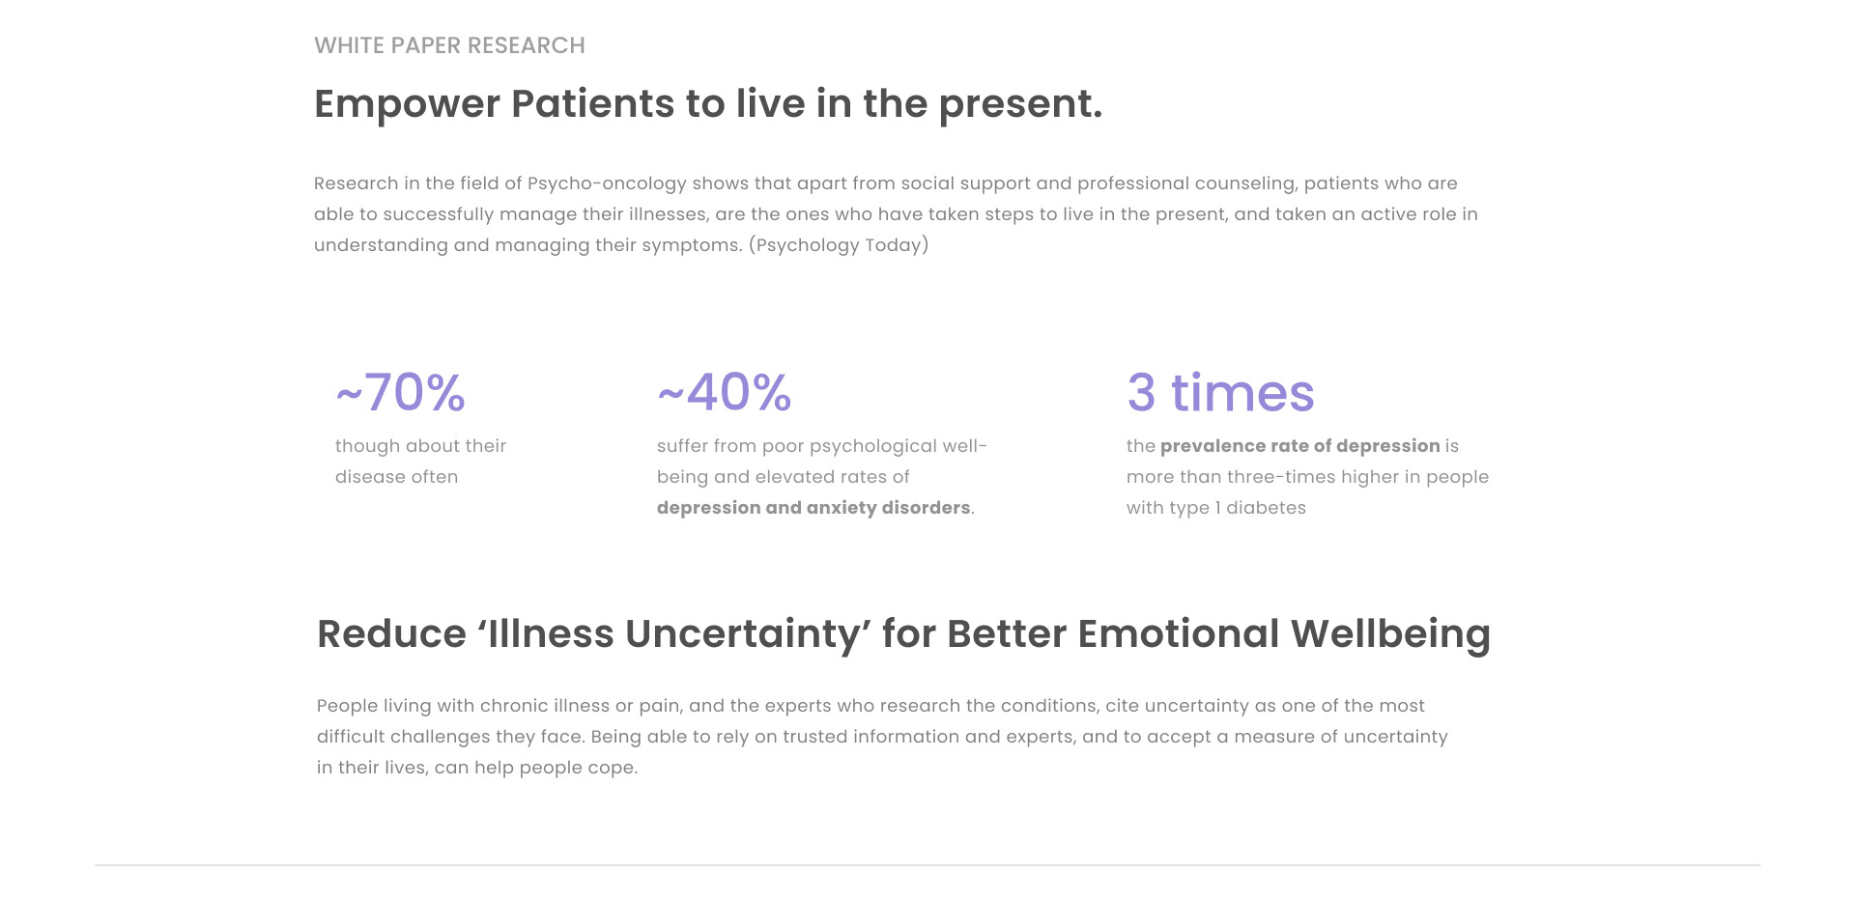
Task: Click the "(Psychology Today)" citation
Action: pyautogui.click(x=839, y=245)
